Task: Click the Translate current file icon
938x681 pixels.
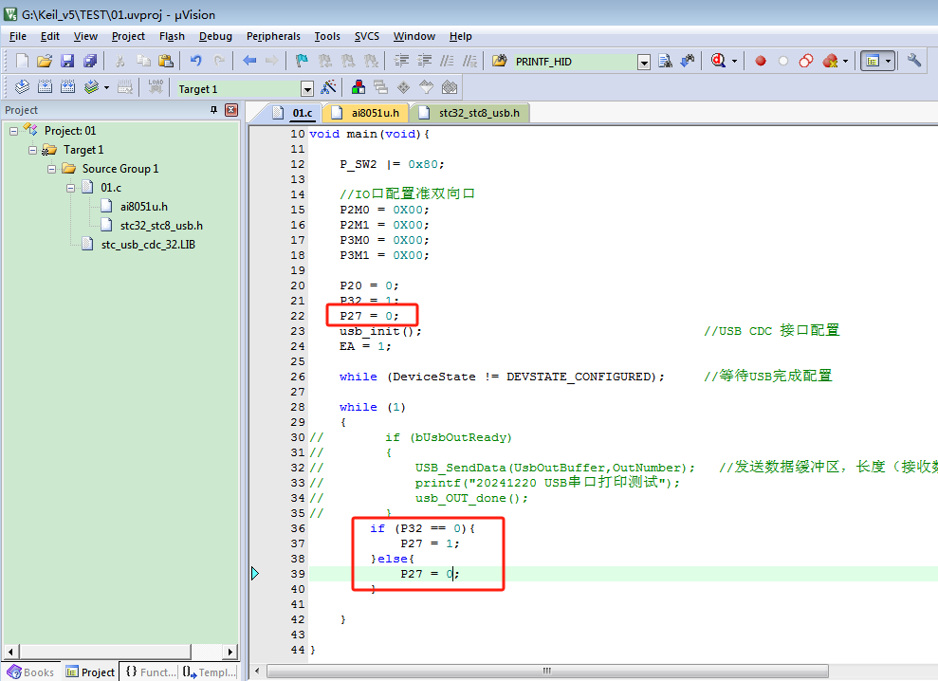Action: point(22,87)
